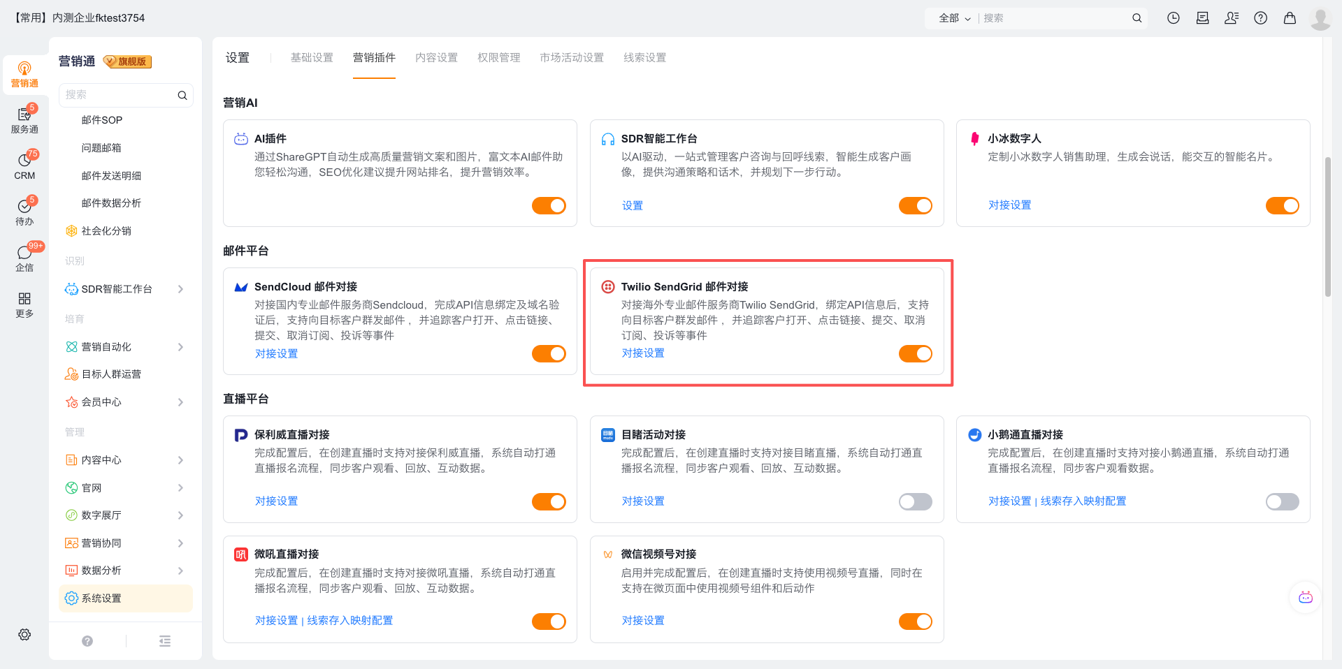Open the 市场活动设置 tab
The width and height of the screenshot is (1342, 669).
(571, 58)
